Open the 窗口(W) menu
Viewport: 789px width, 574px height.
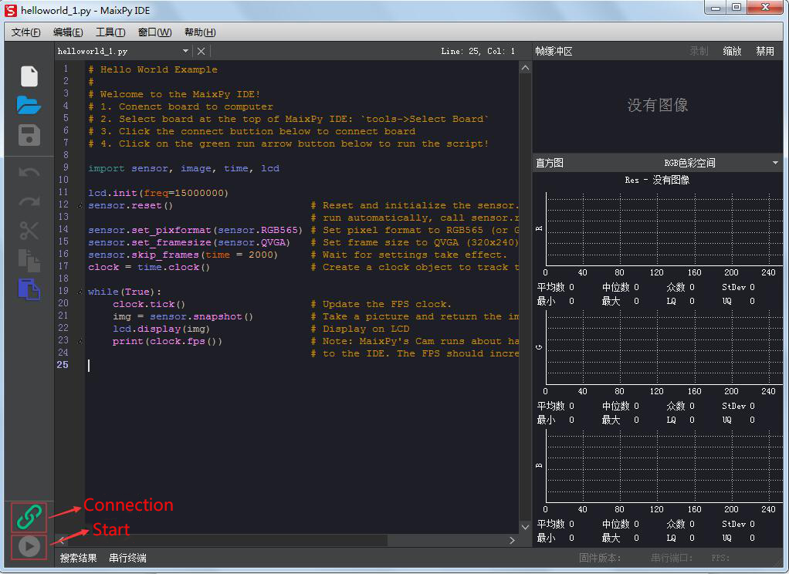(x=155, y=32)
